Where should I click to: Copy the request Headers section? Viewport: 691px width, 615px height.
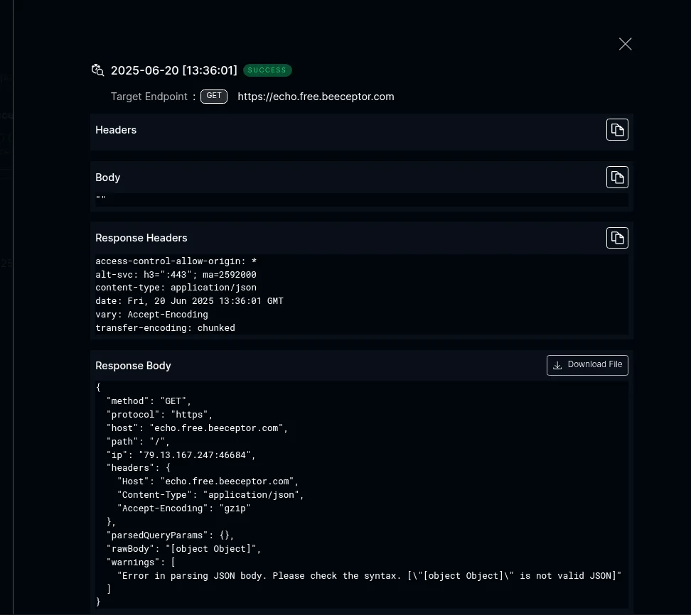[x=616, y=130]
